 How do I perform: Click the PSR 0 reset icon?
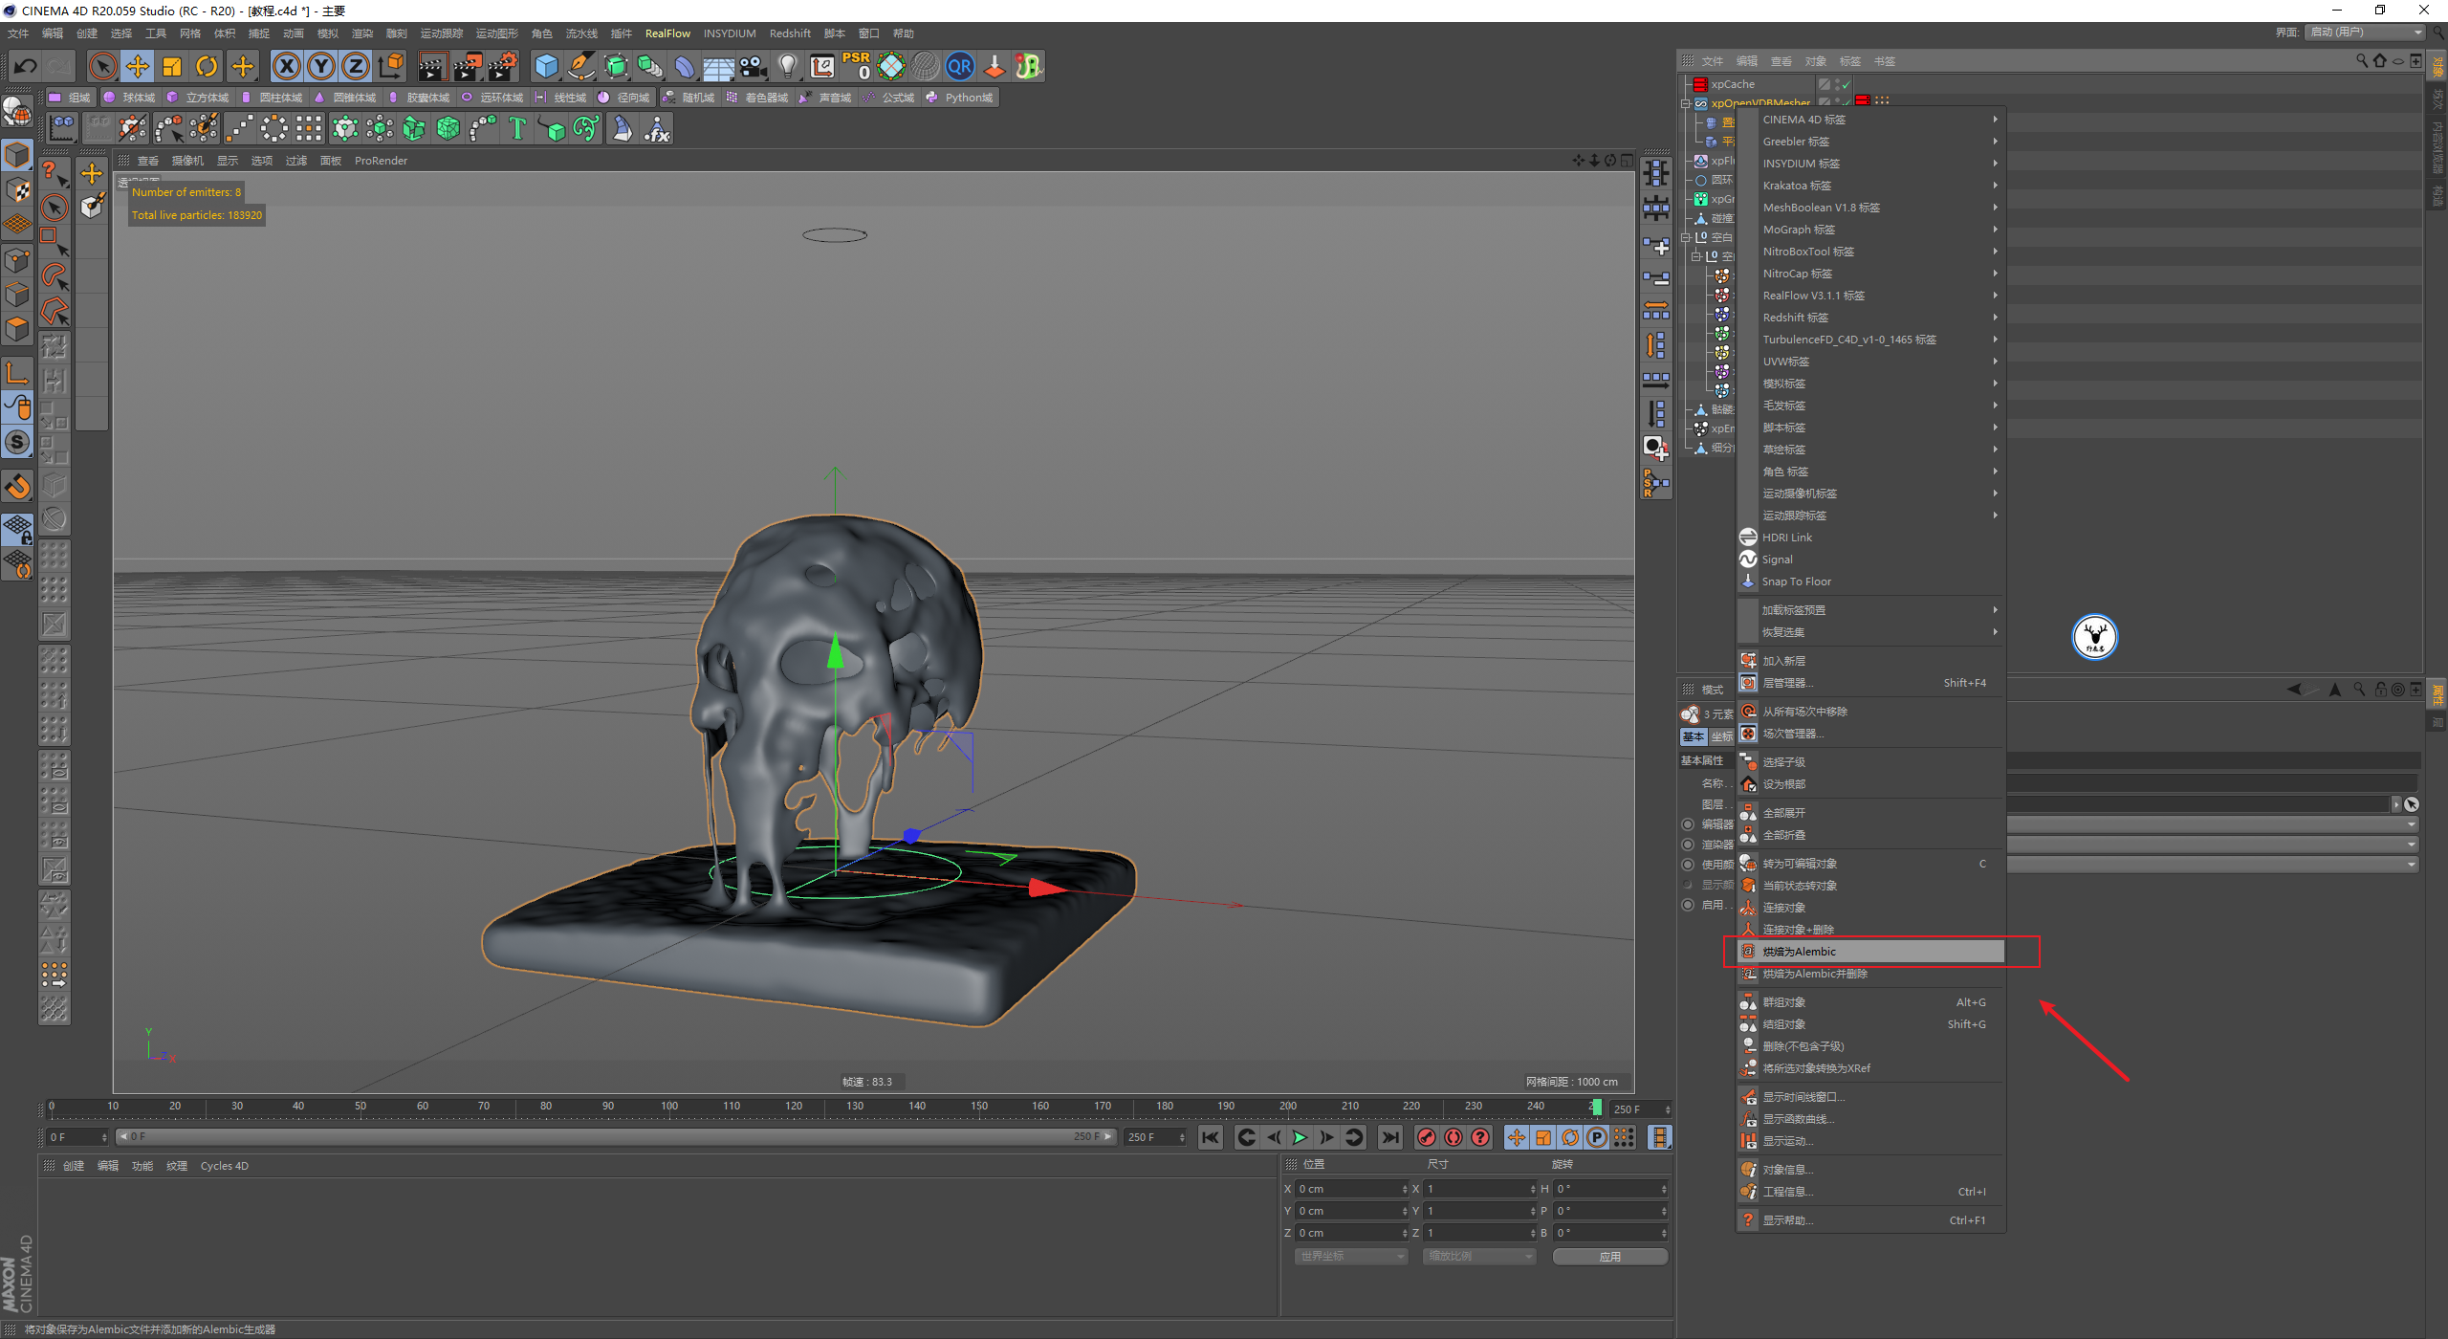tap(856, 66)
